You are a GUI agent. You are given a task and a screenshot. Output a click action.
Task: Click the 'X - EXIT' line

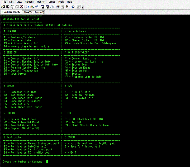pos(70,152)
